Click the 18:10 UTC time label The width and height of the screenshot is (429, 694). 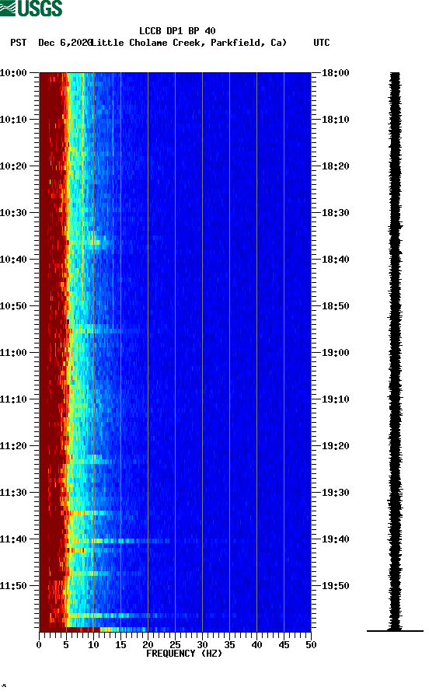pos(336,120)
